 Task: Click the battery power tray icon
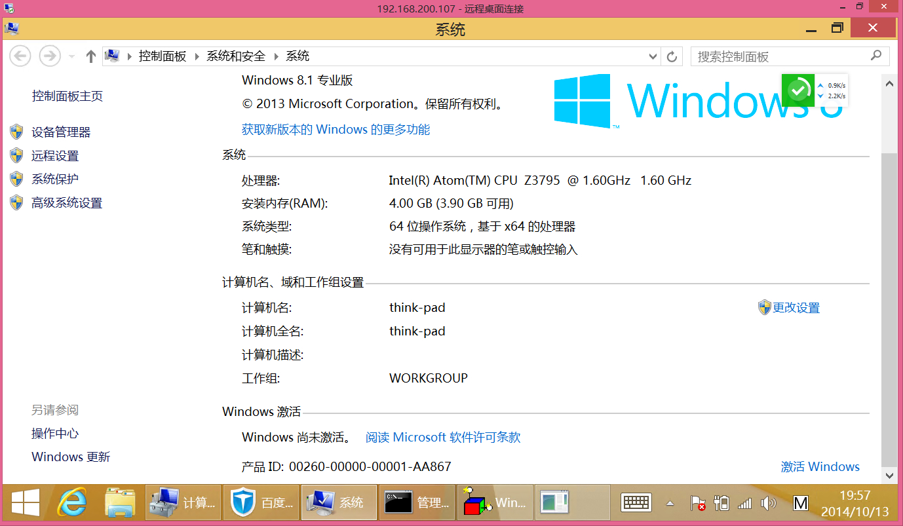pos(721,503)
